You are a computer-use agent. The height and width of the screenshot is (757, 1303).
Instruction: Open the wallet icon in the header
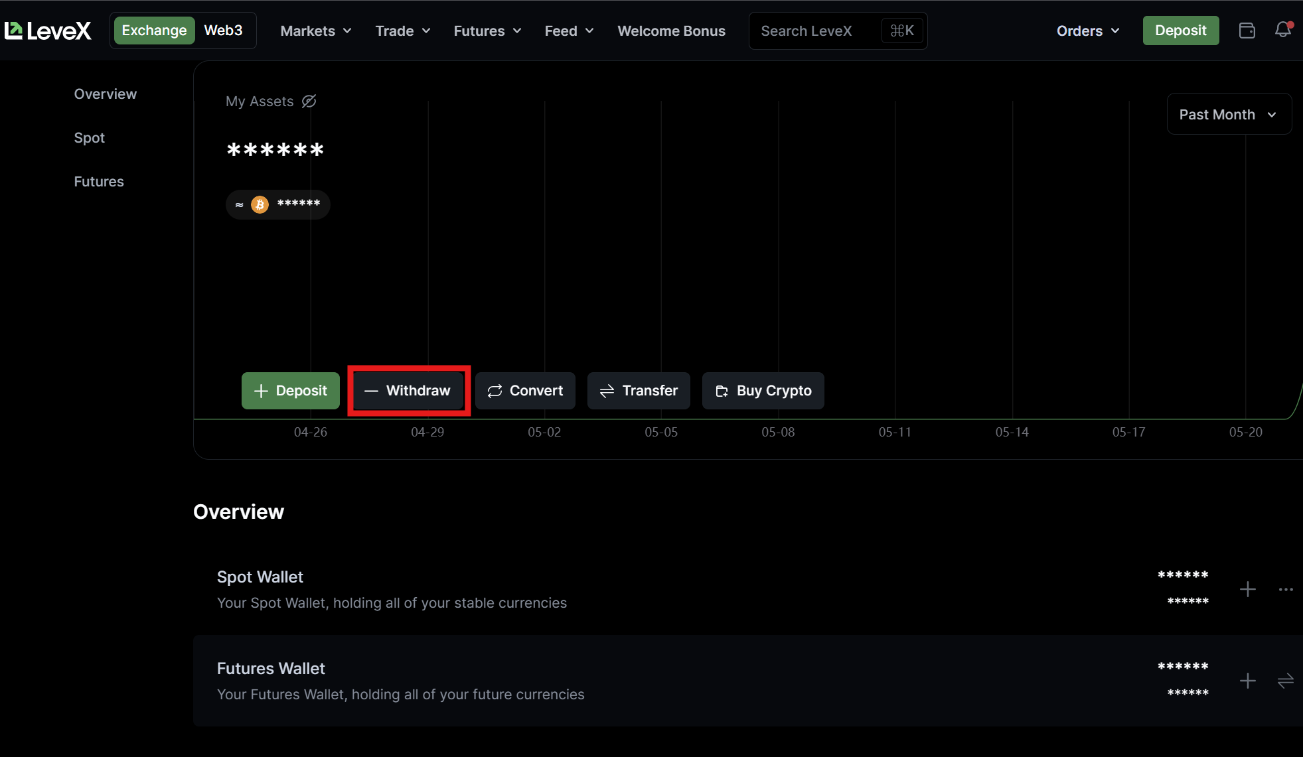[x=1247, y=31]
